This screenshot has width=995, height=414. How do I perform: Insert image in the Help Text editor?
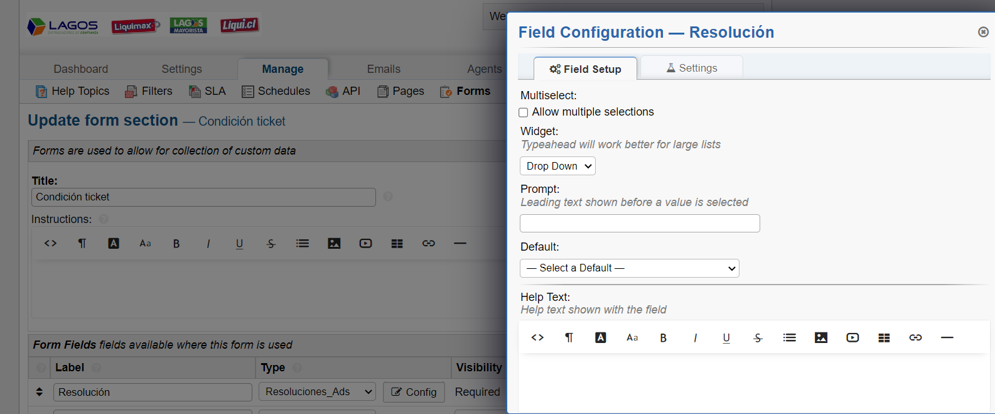click(820, 337)
